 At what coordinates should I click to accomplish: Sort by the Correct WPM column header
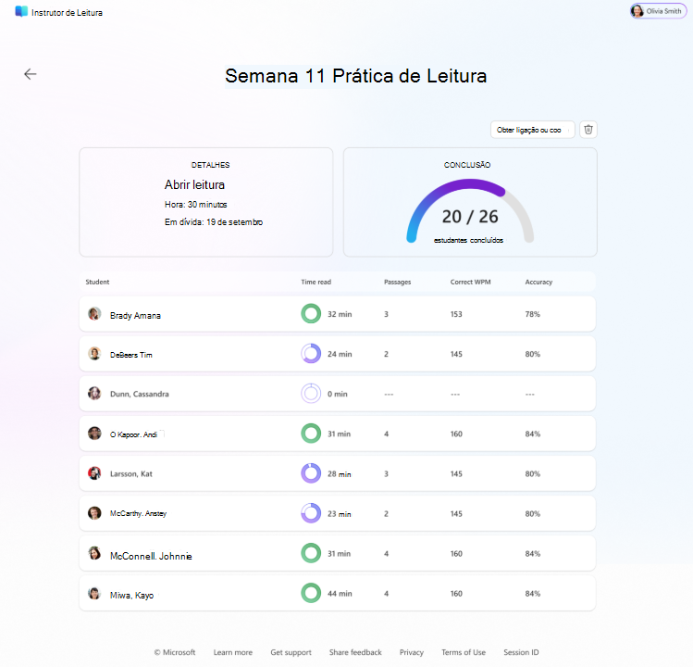point(470,282)
